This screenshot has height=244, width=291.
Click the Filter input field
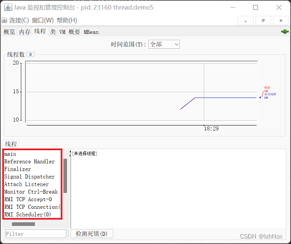point(36,234)
